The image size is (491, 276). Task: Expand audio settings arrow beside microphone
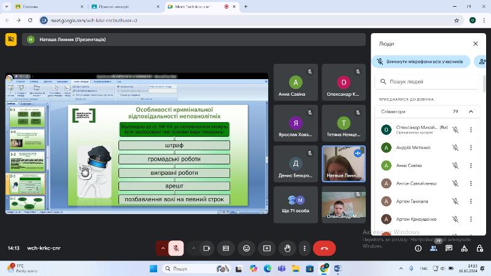tap(163, 248)
